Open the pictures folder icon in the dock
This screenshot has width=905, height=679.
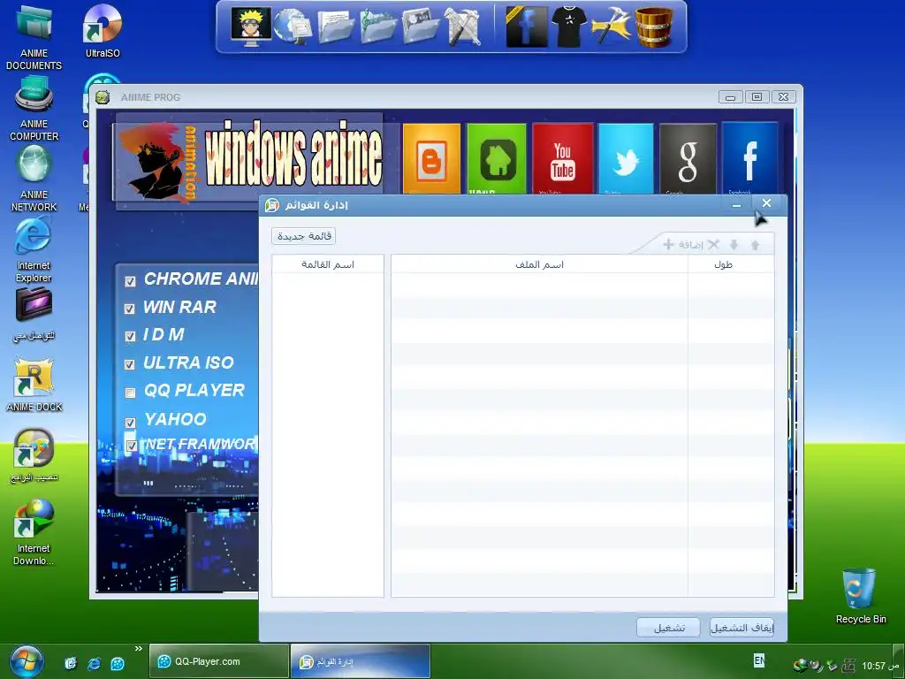pyautogui.click(x=420, y=27)
